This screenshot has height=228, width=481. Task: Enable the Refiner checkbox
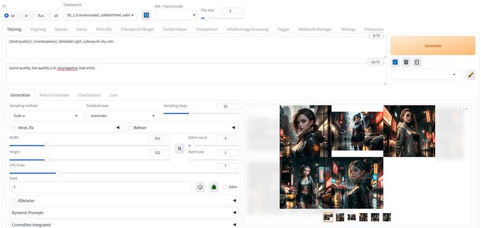[x=129, y=128]
